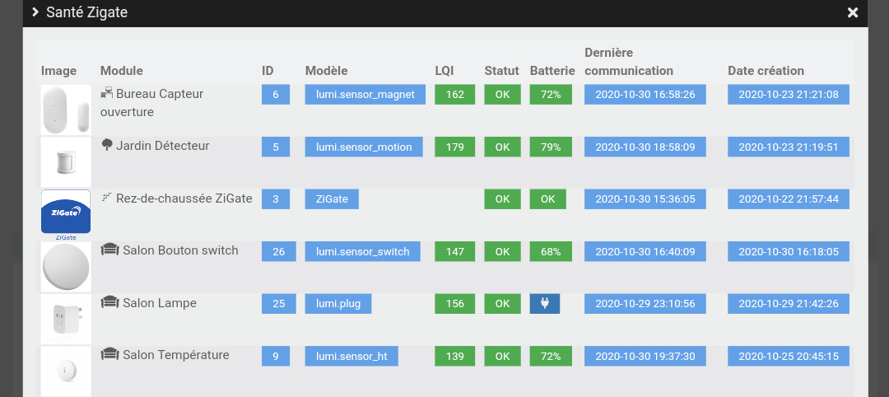Open the door sensor magnet thumbnail

tap(66, 110)
